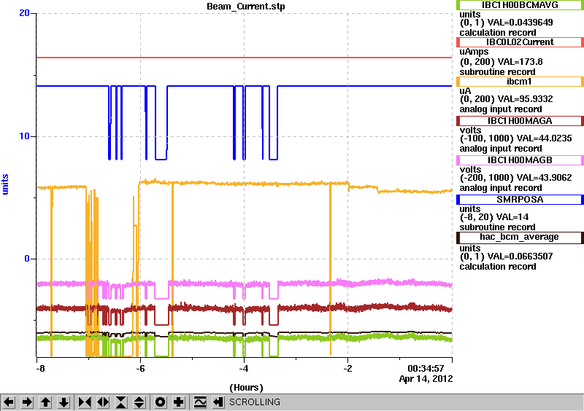The width and height of the screenshot is (584, 411).
Task: Zoom in horizontally with inward-pointing triangles icon
Action: [85, 402]
